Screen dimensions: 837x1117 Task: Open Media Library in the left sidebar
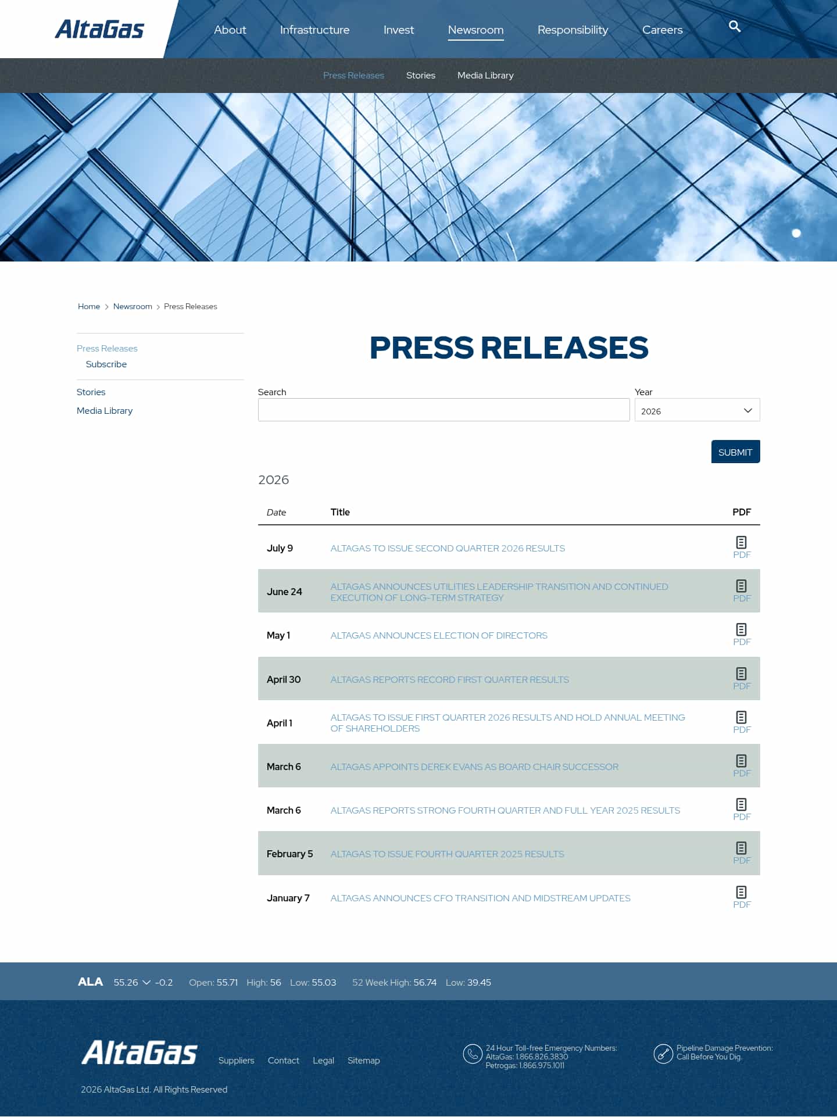click(x=105, y=410)
